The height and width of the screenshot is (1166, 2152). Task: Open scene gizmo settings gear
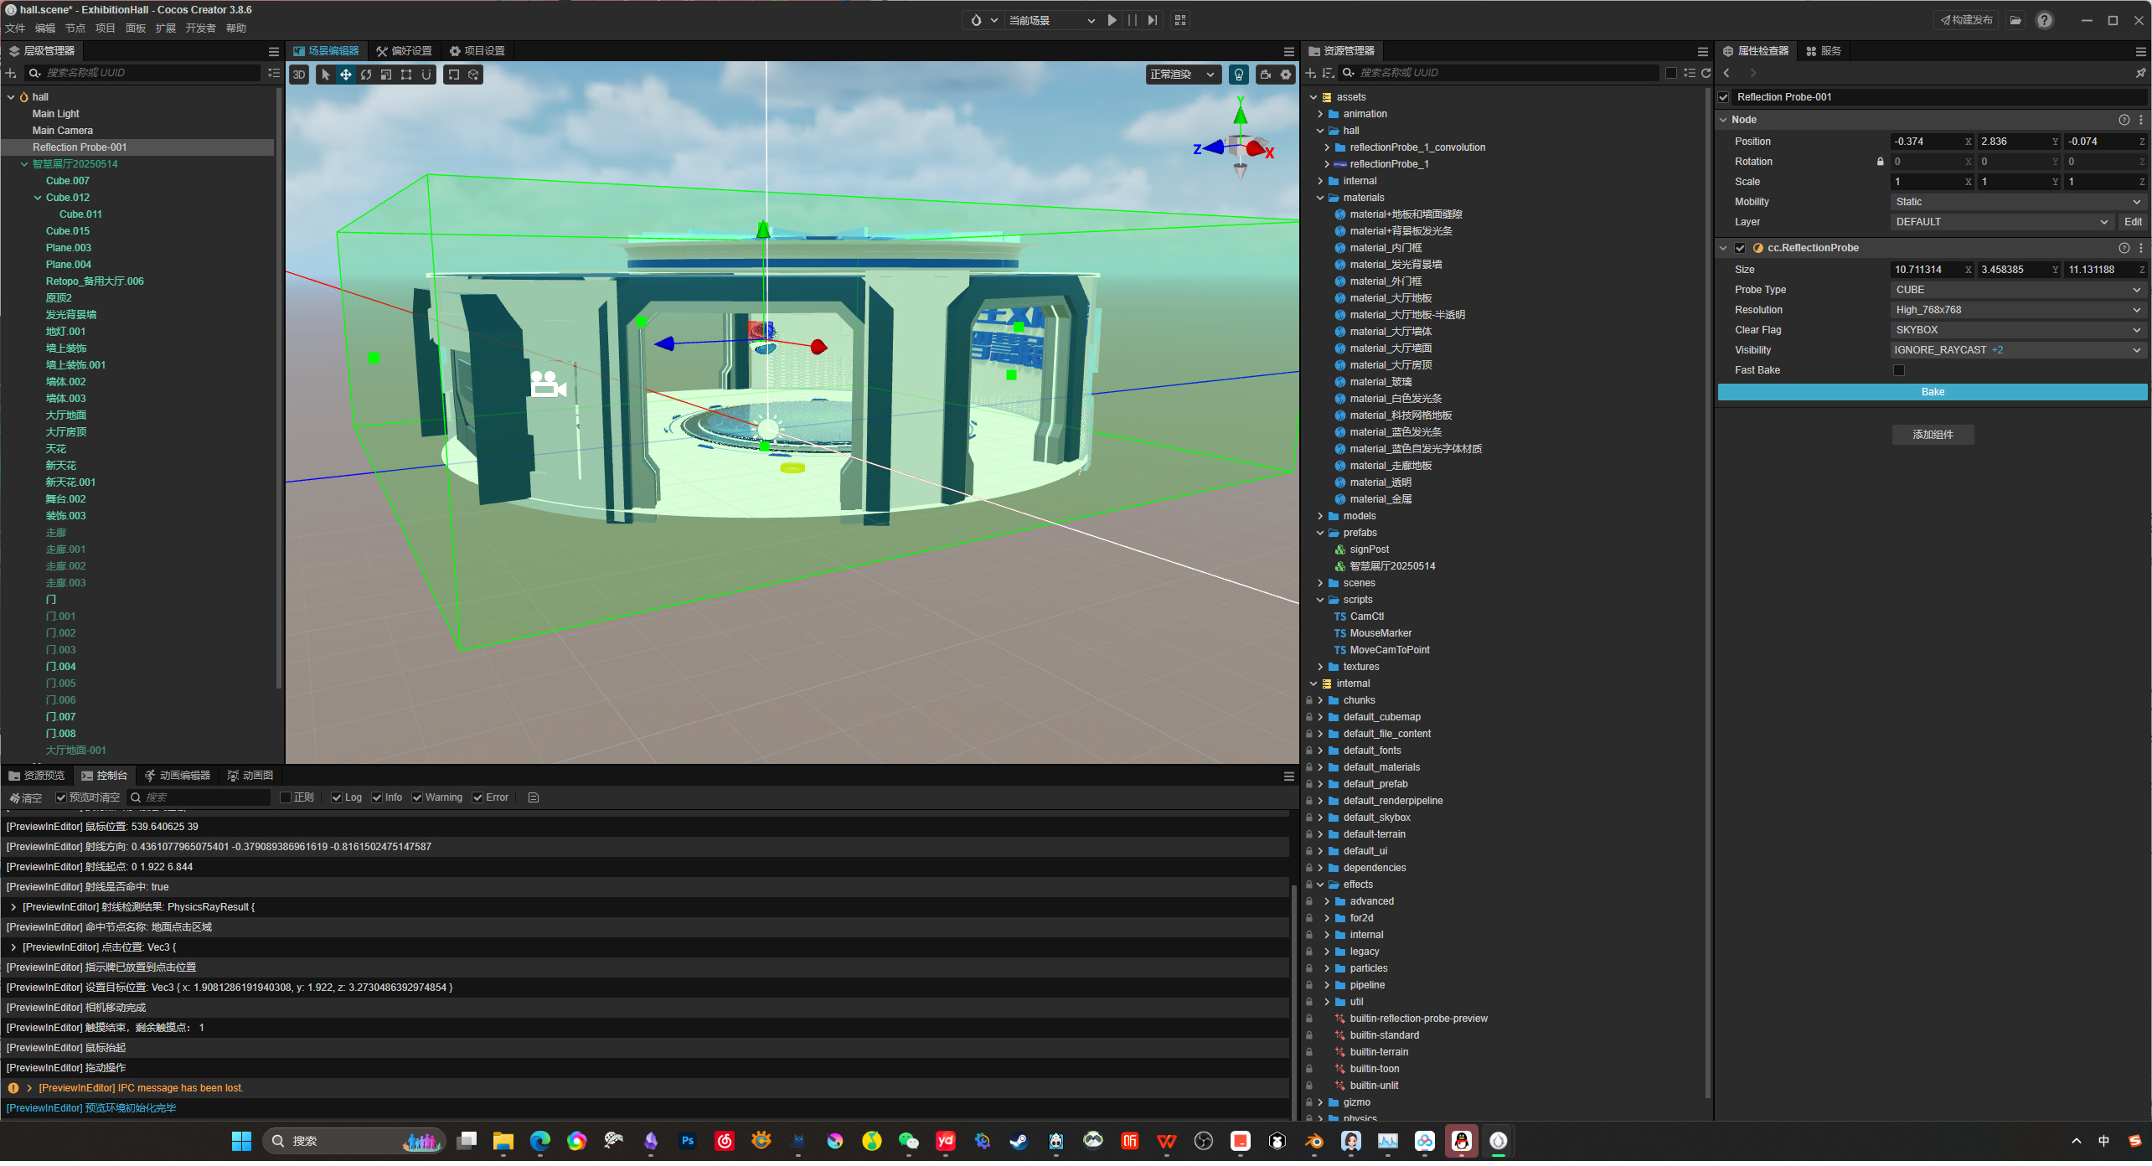1286,75
